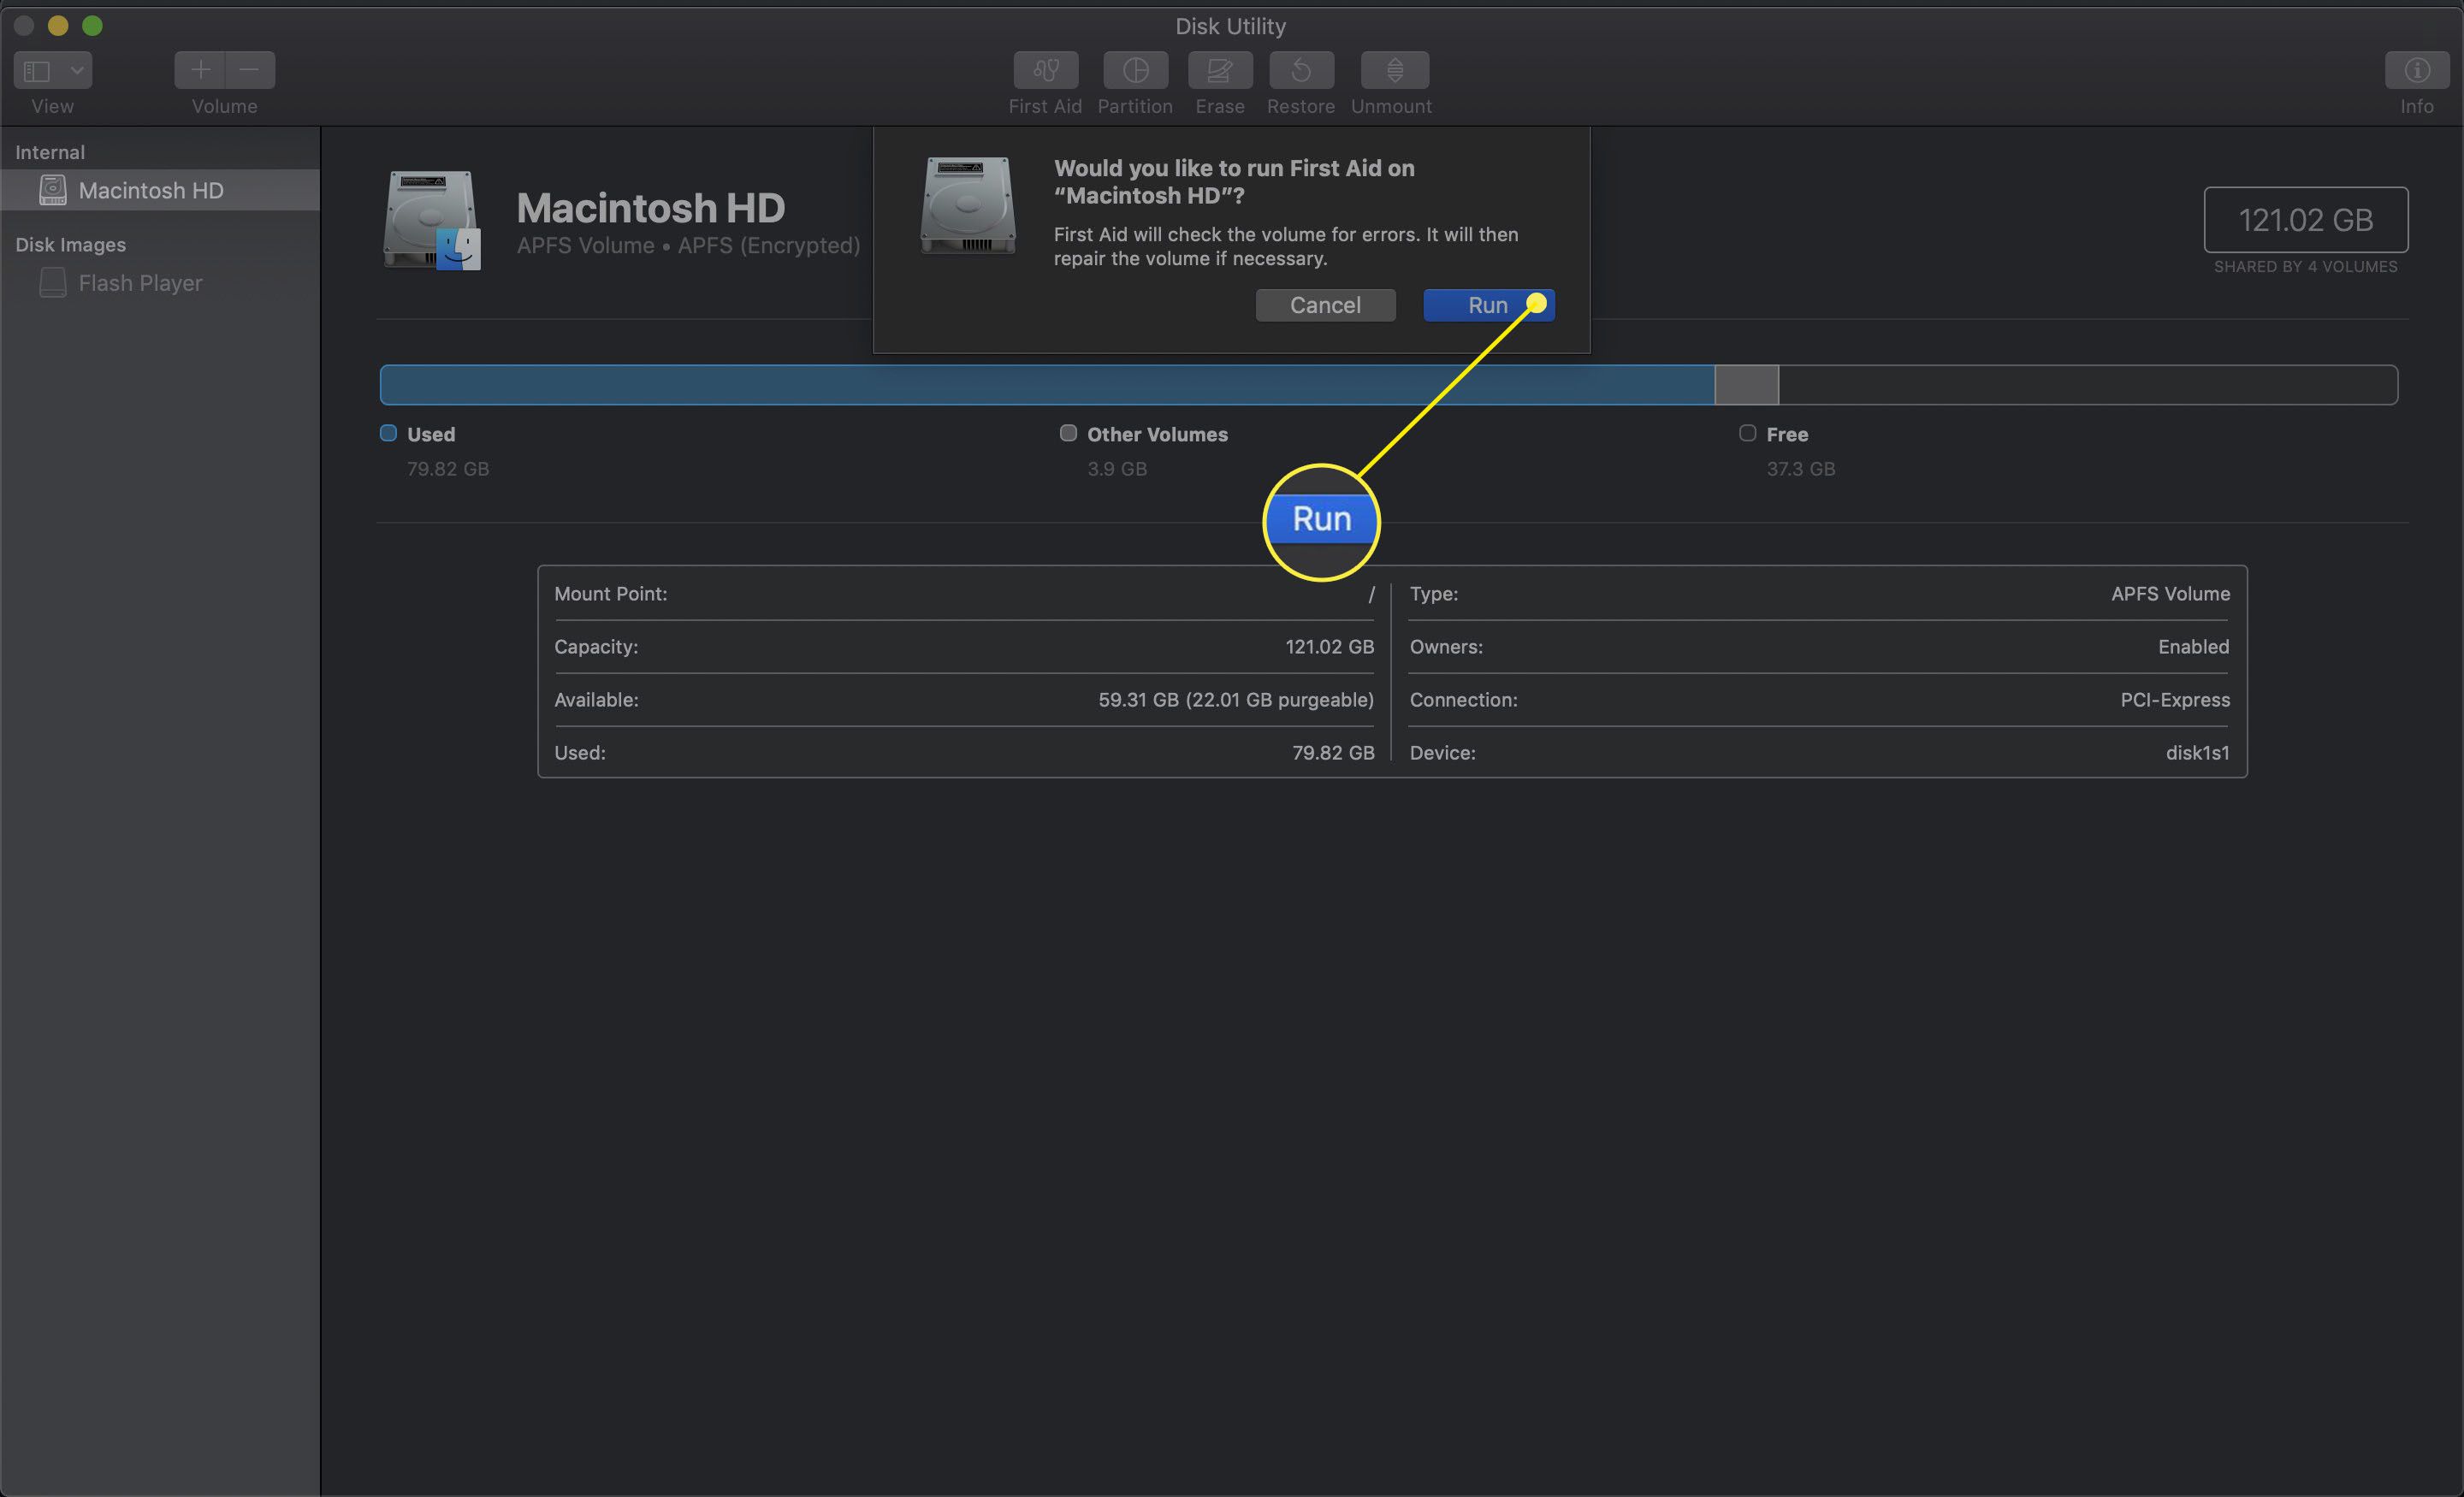Screen dimensions: 2464x1497
Task: Click the Macintosh HD volume title
Action: (x=650, y=208)
